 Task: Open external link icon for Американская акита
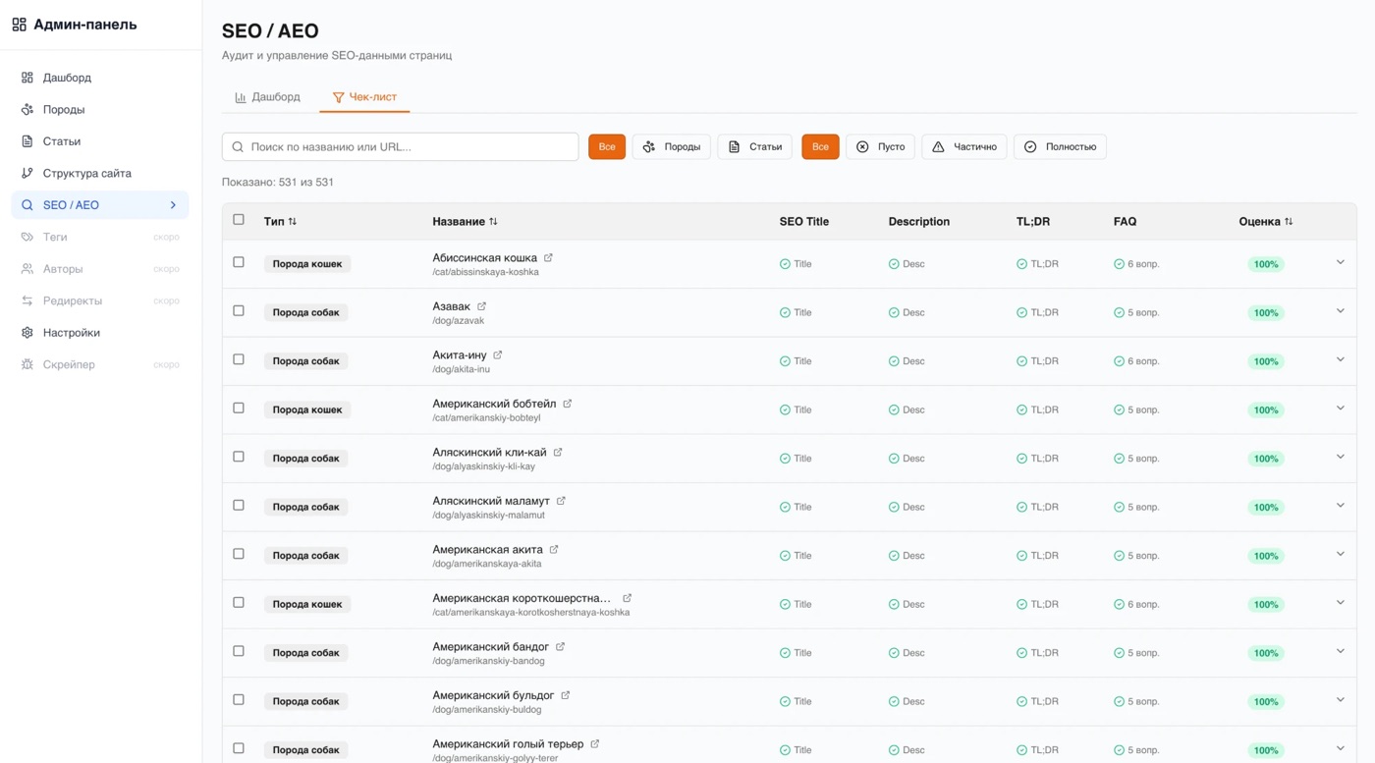554,550
